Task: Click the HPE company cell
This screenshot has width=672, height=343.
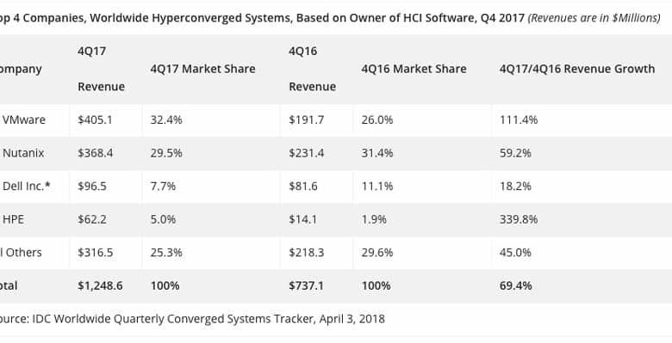Action: pyautogui.click(x=13, y=219)
